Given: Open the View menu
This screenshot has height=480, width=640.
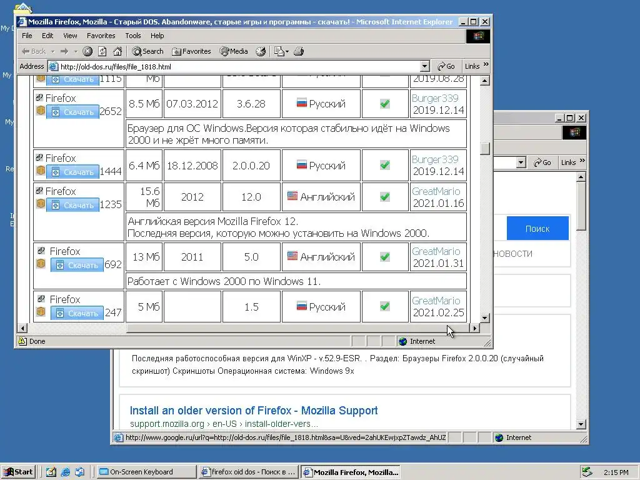Looking at the screenshot, I should click(x=70, y=36).
